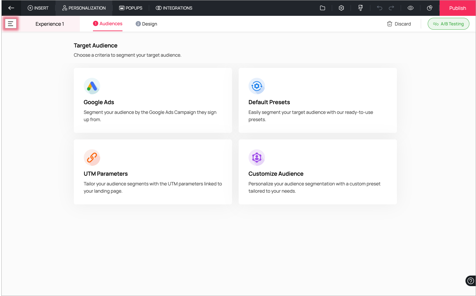Viewport: 476px width, 296px height.
Task: Click the undo arrow icon
Action: point(379,8)
